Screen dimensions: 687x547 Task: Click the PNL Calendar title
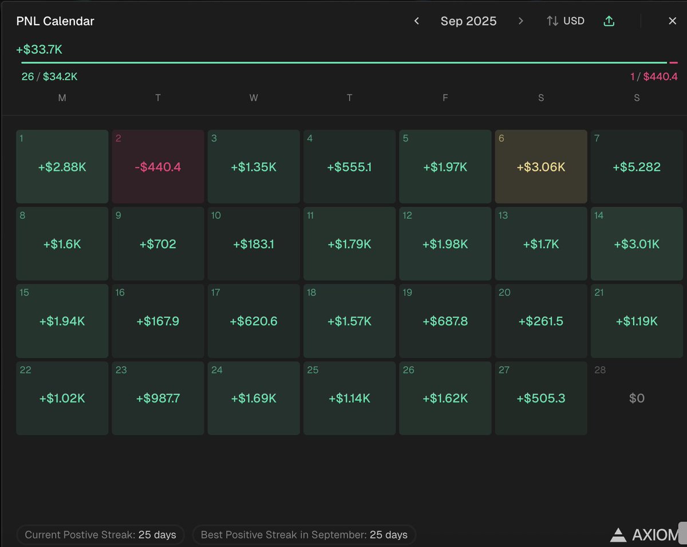coord(54,21)
